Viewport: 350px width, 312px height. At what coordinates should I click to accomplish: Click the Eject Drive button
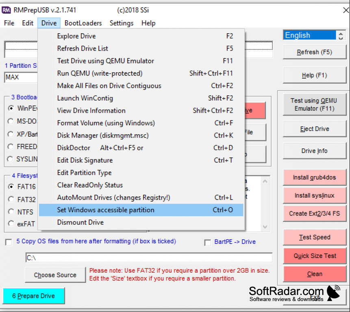point(315,129)
